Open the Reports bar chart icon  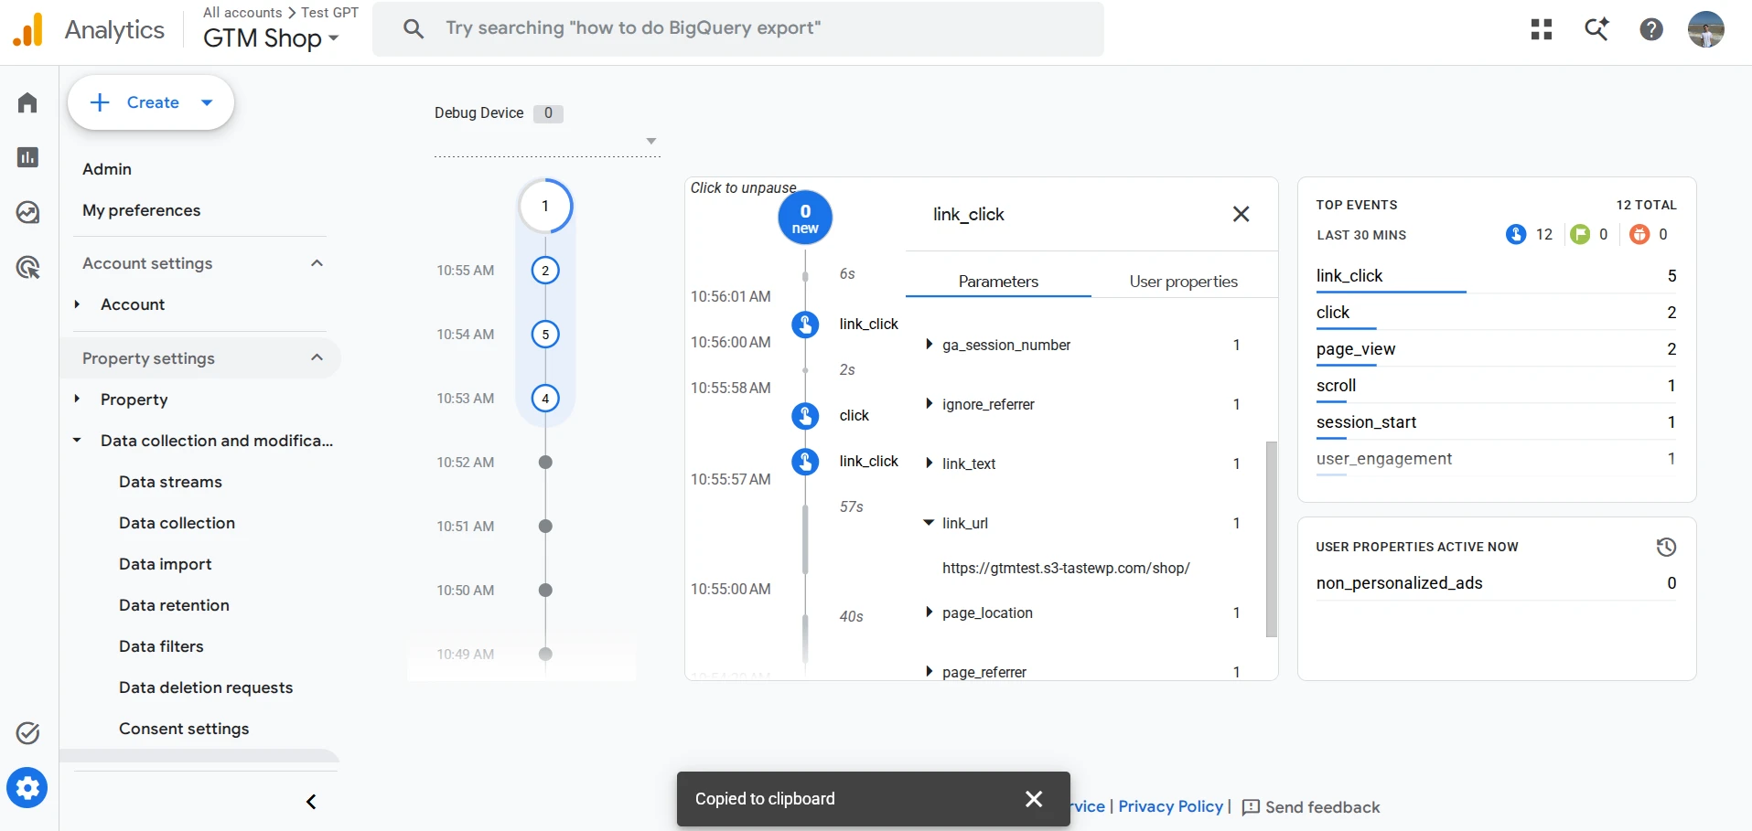27,157
